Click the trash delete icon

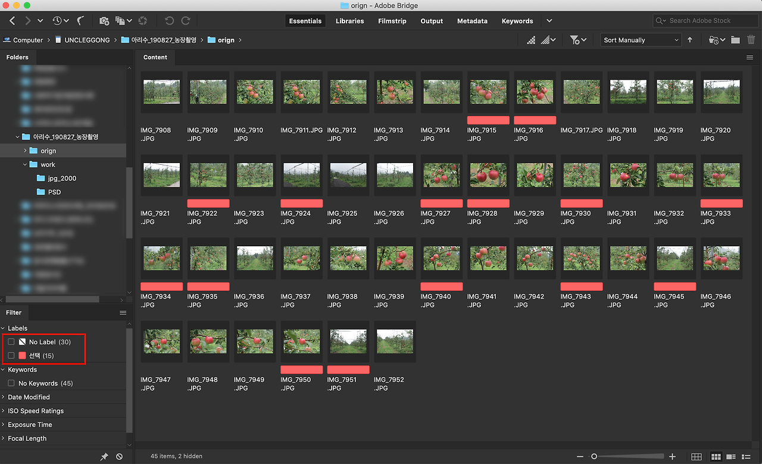(751, 40)
